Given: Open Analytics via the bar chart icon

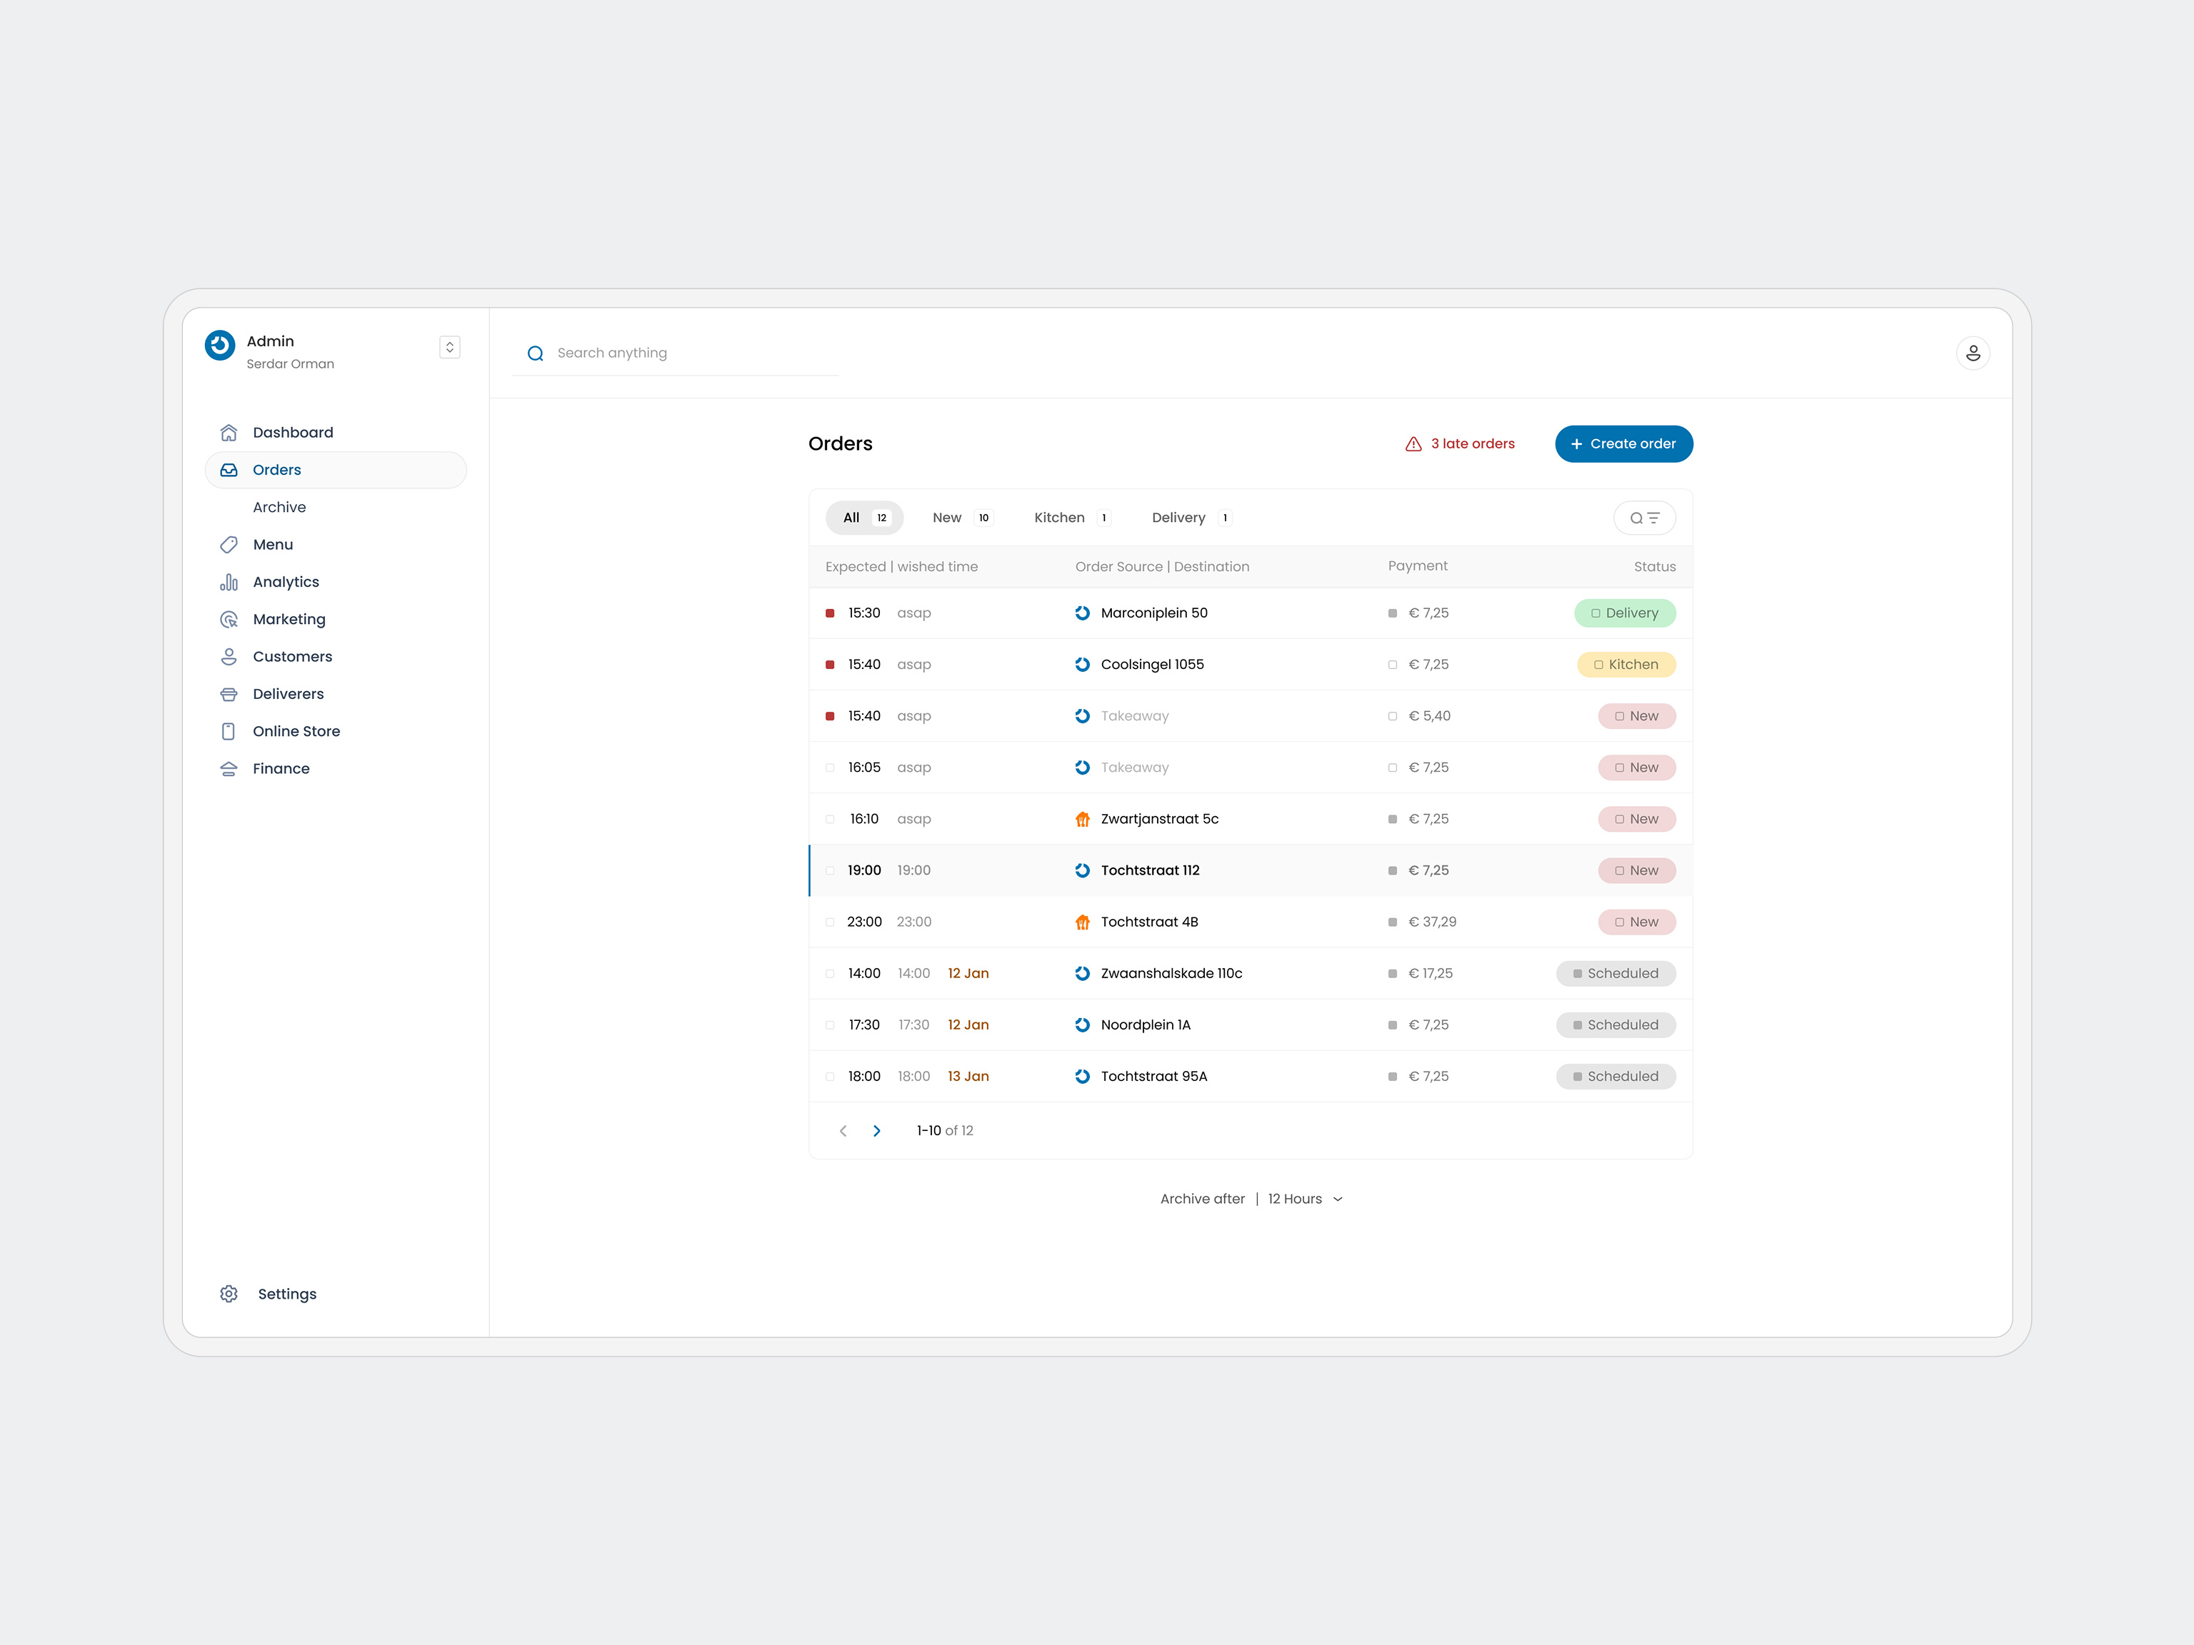Looking at the screenshot, I should [x=229, y=582].
